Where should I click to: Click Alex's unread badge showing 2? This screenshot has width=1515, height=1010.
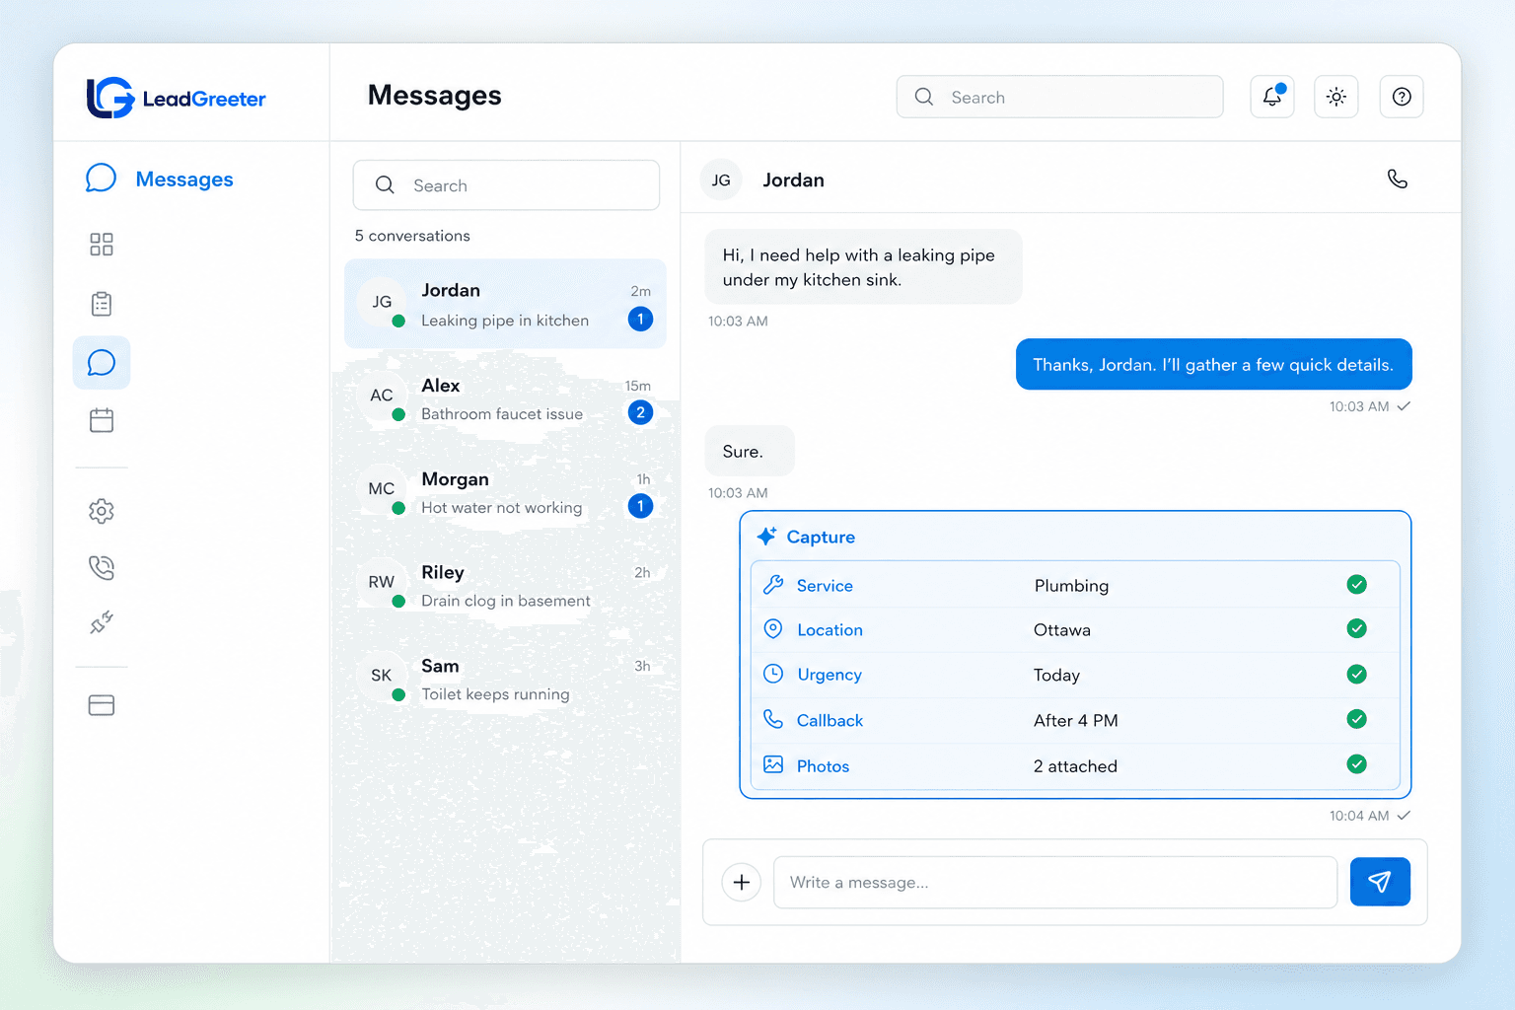pos(640,412)
